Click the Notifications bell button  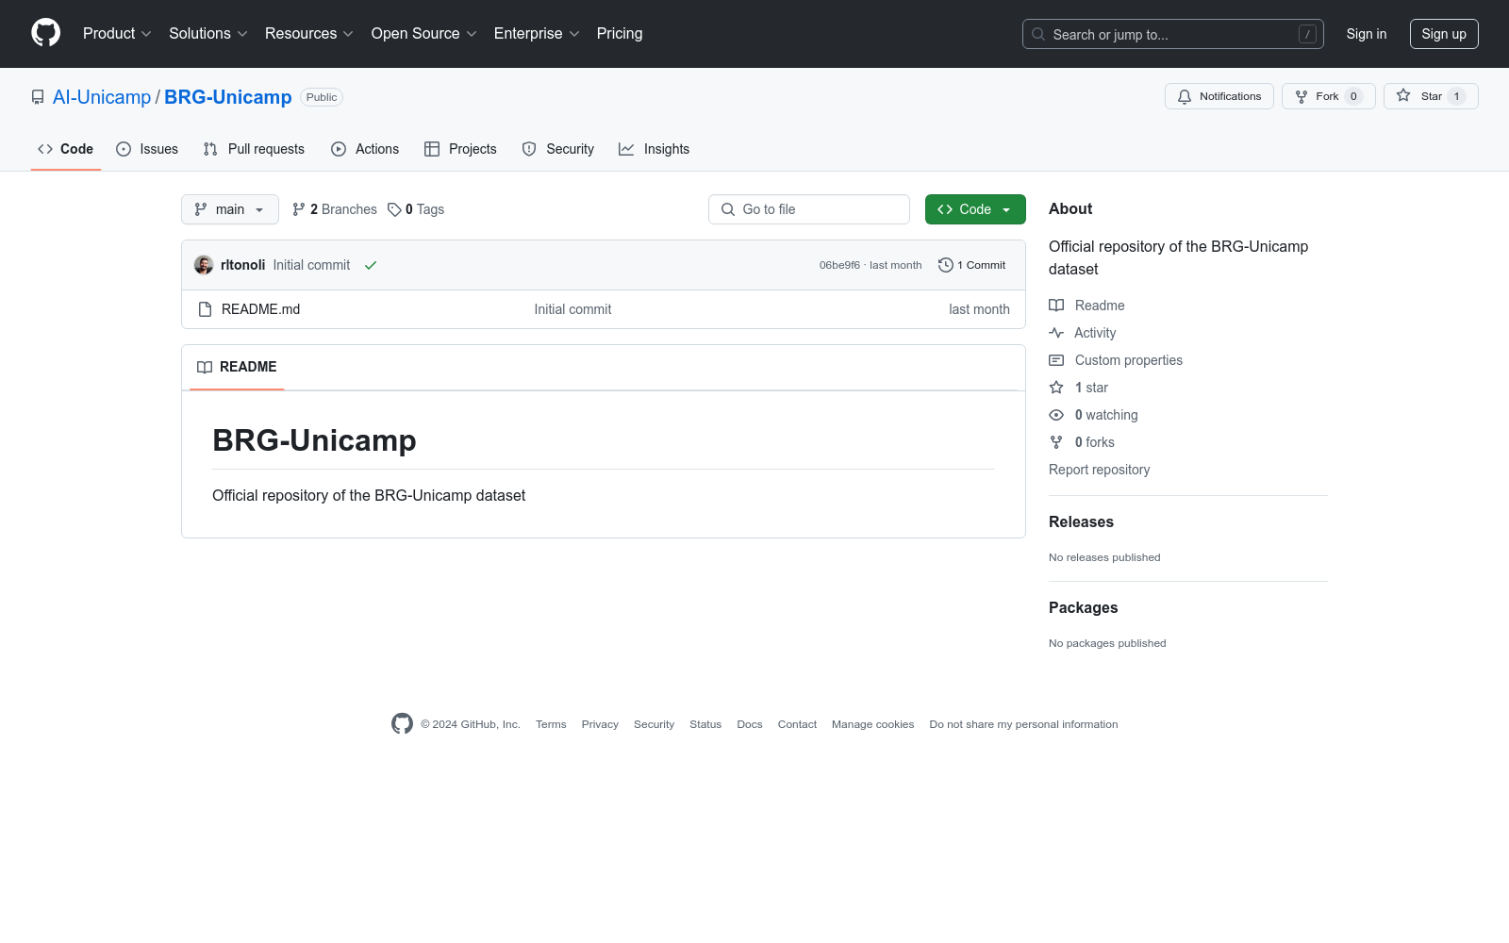(x=1219, y=96)
